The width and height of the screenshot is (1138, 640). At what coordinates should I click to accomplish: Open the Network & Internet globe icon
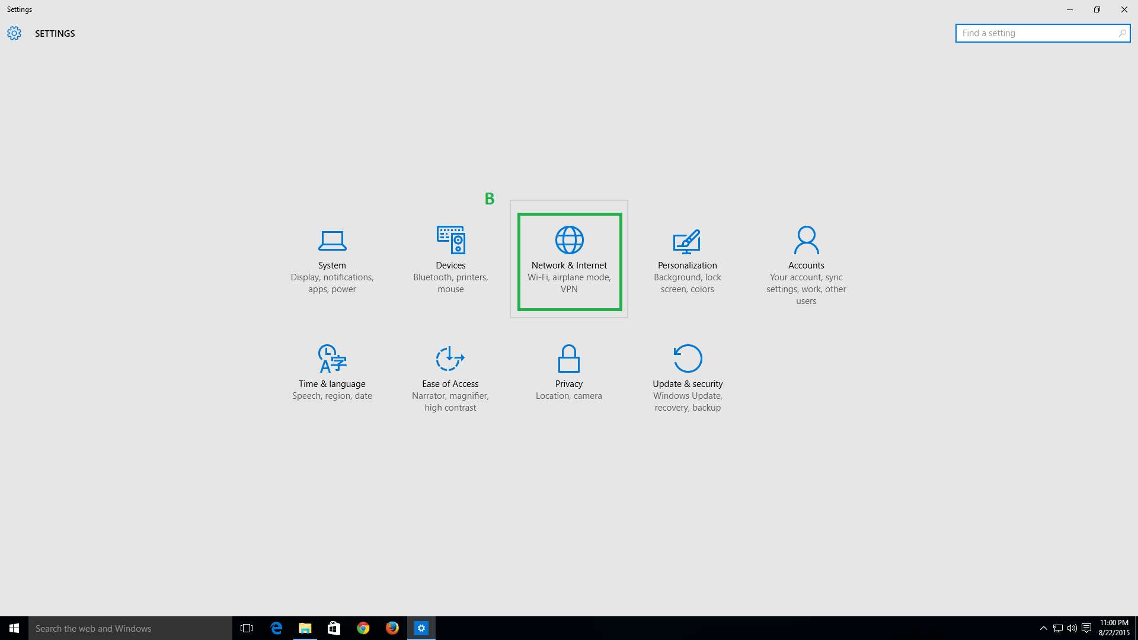pyautogui.click(x=569, y=239)
